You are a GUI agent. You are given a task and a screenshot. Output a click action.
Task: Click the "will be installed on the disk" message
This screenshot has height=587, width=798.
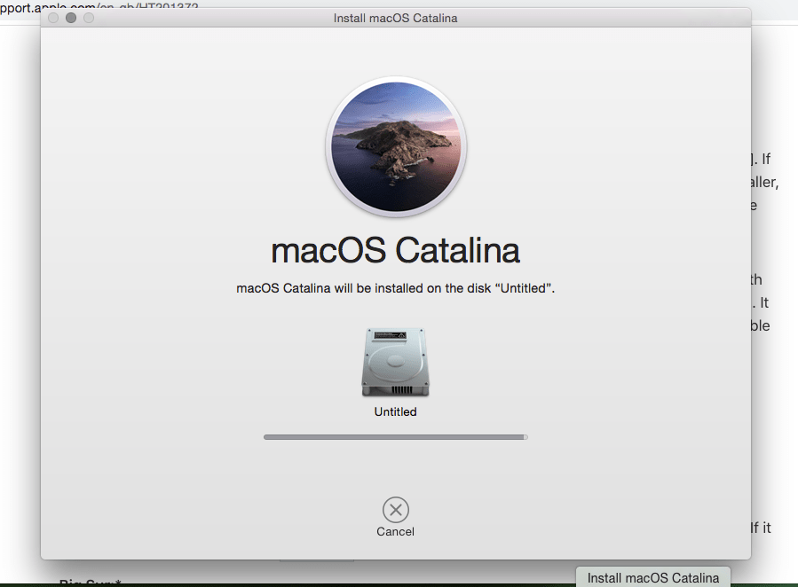(395, 288)
